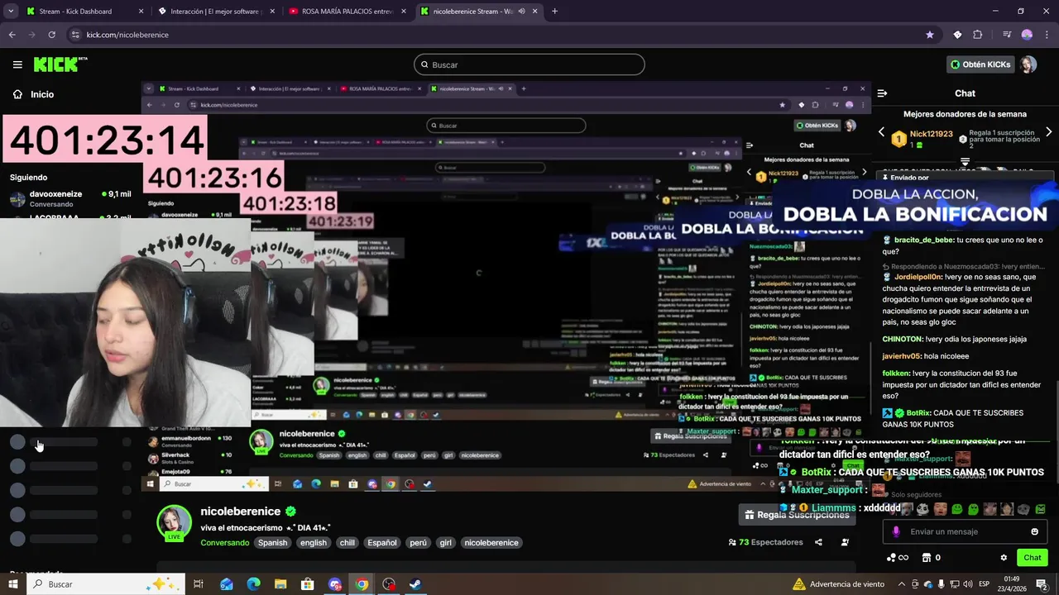Open a new browser tab
Viewport: 1059px width, 595px height.
coord(554,12)
